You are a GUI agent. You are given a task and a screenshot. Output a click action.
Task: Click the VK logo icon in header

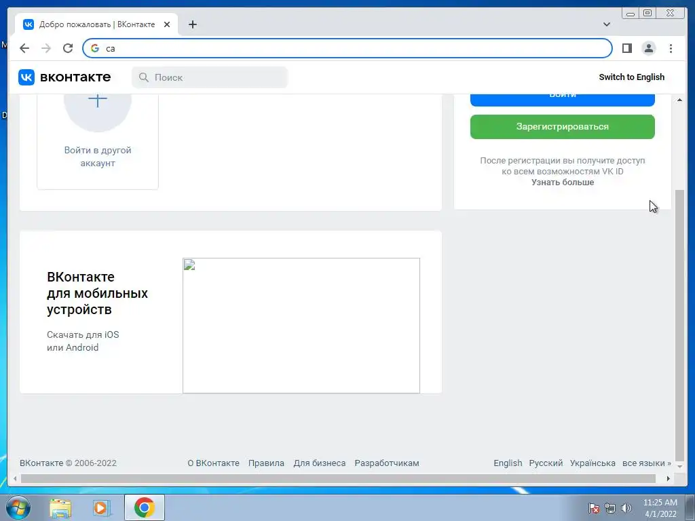[26, 77]
